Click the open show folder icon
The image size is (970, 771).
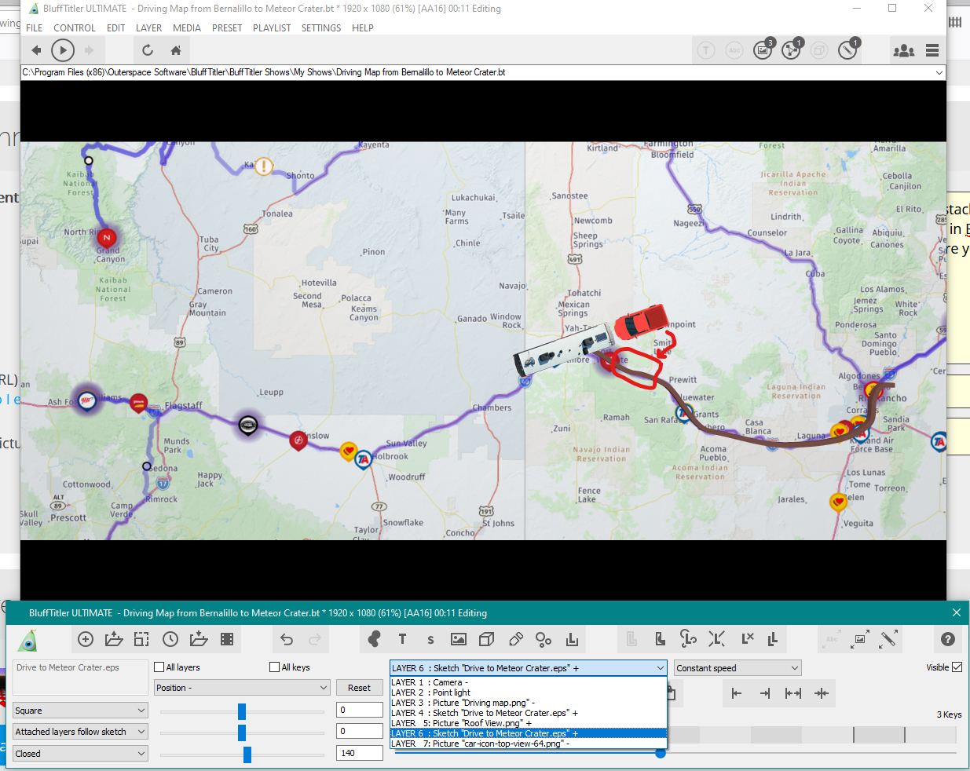click(114, 639)
